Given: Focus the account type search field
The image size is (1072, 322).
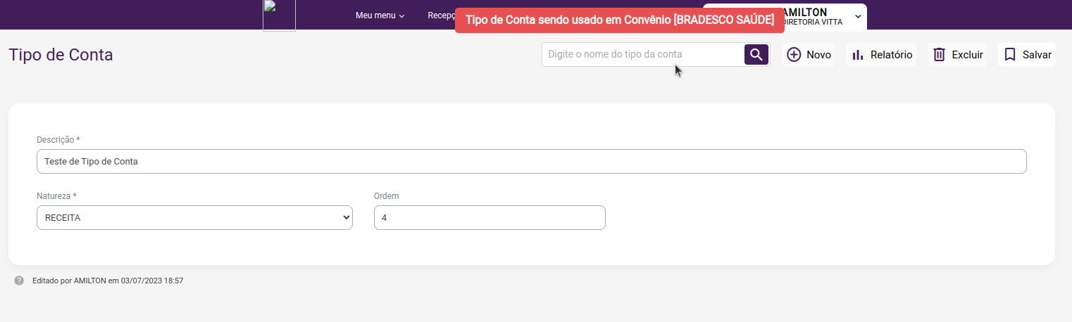Looking at the screenshot, I should point(642,54).
